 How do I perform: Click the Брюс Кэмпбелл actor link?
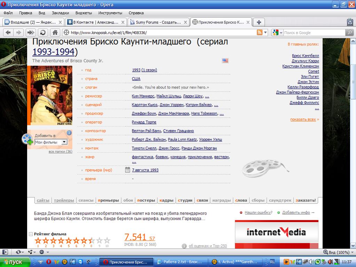click(x=305, y=56)
